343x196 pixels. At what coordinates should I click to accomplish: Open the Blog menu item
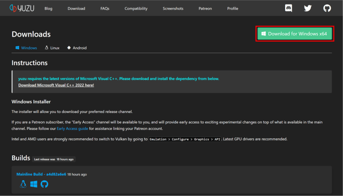(x=48, y=8)
